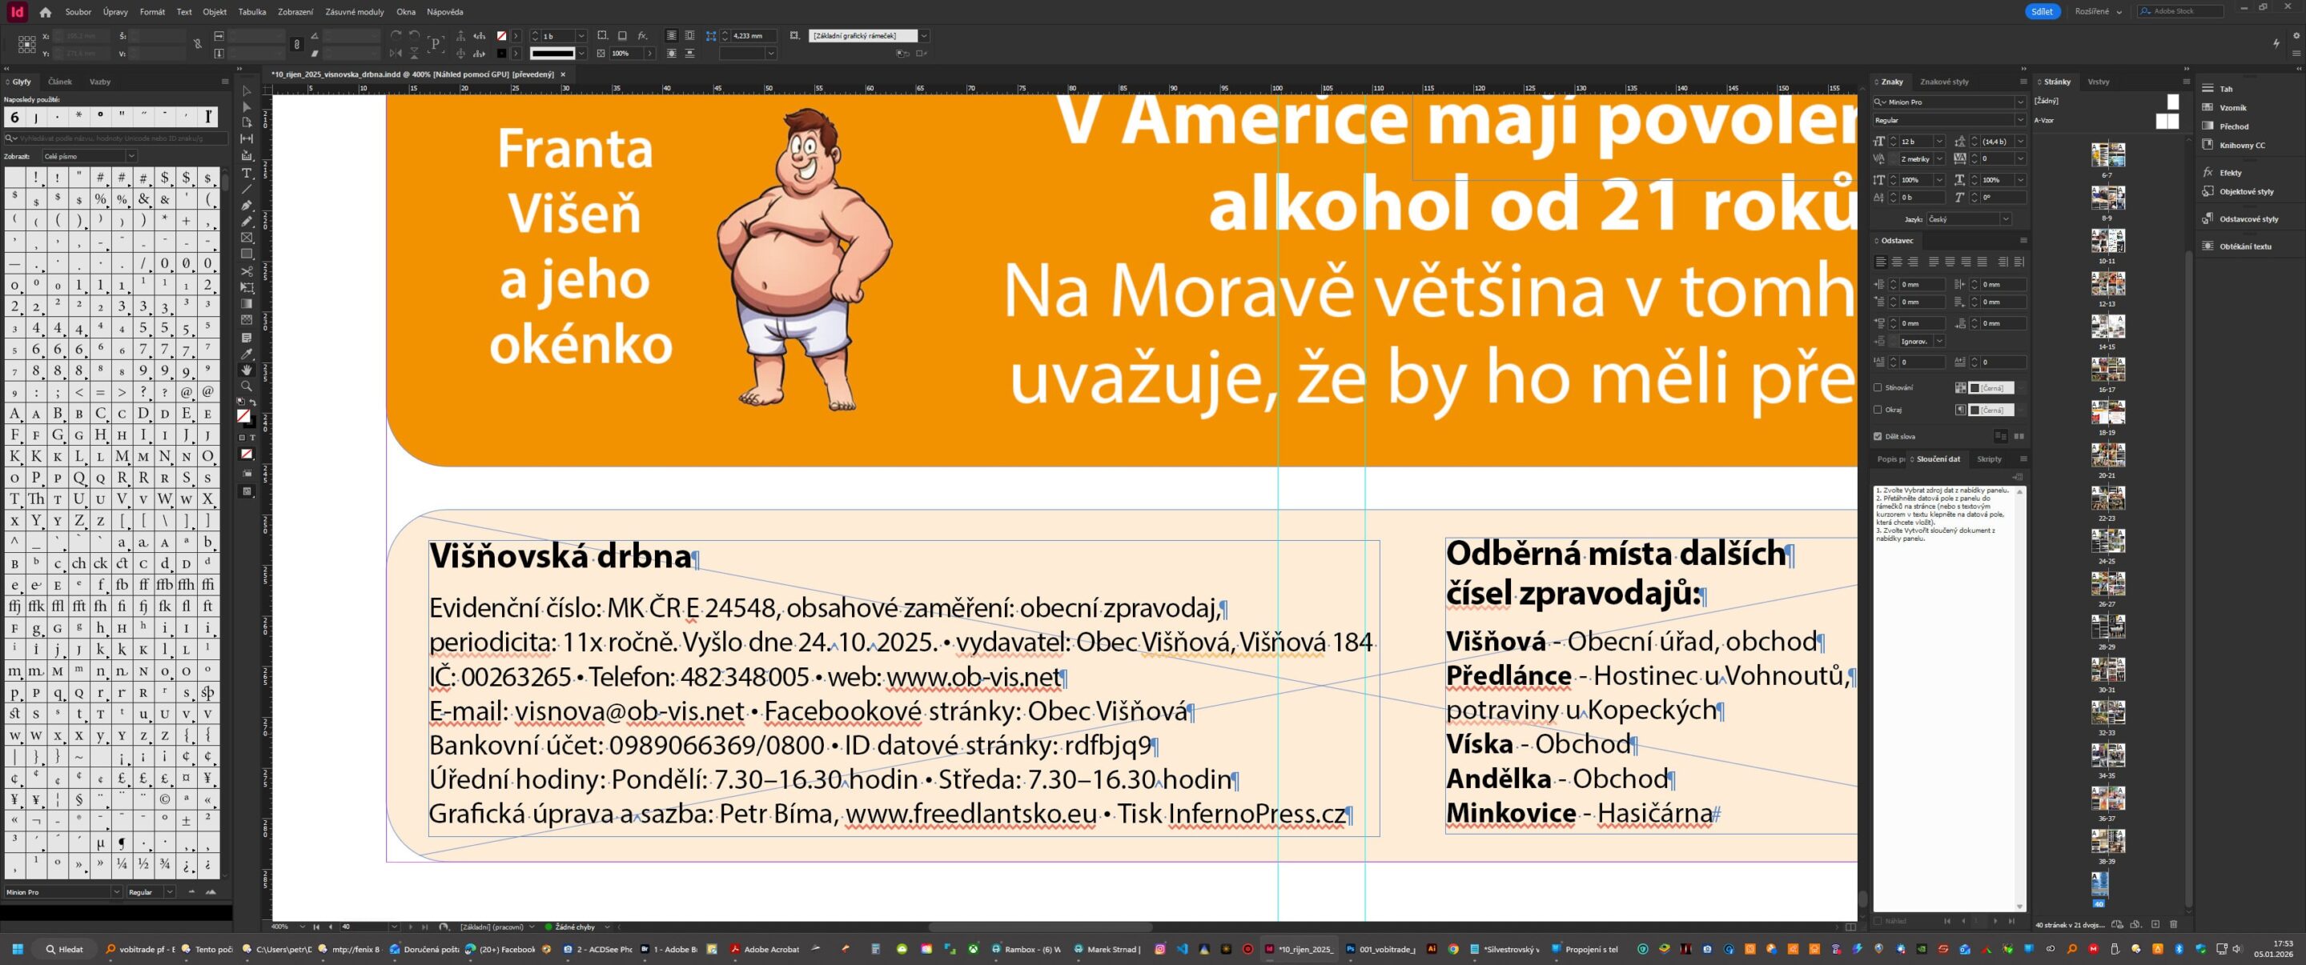2306x965 pixels.
Task: Click the Direct Selection tool
Action: [247, 107]
